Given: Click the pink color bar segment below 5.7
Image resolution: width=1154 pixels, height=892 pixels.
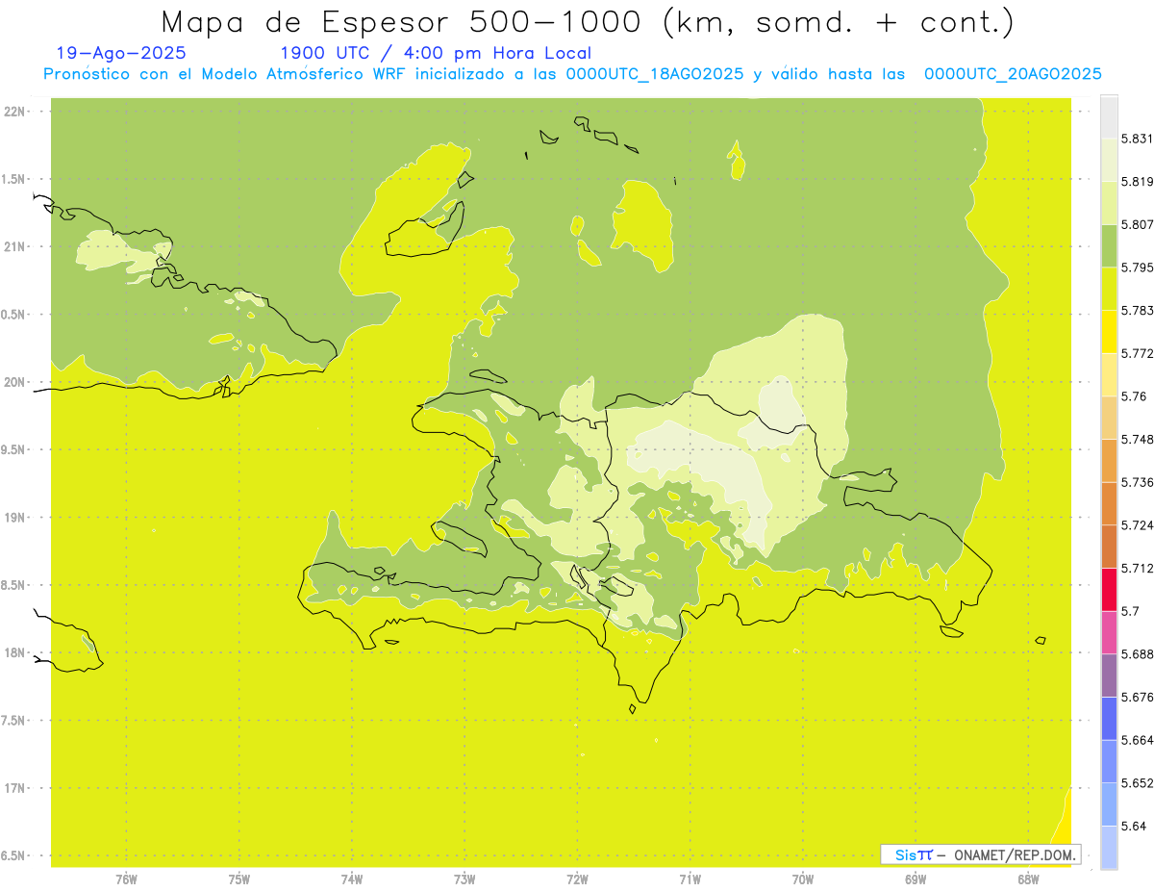Looking at the screenshot, I should (1109, 632).
